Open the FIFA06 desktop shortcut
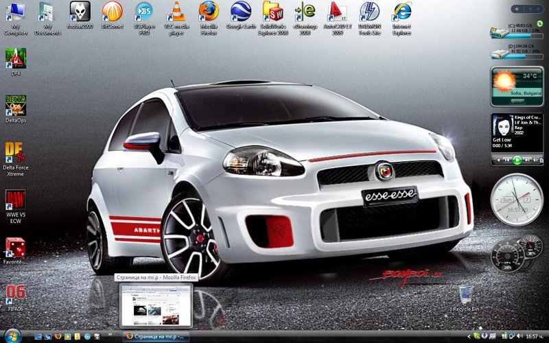Screen dimensions: 549x343 (x=15, y=294)
